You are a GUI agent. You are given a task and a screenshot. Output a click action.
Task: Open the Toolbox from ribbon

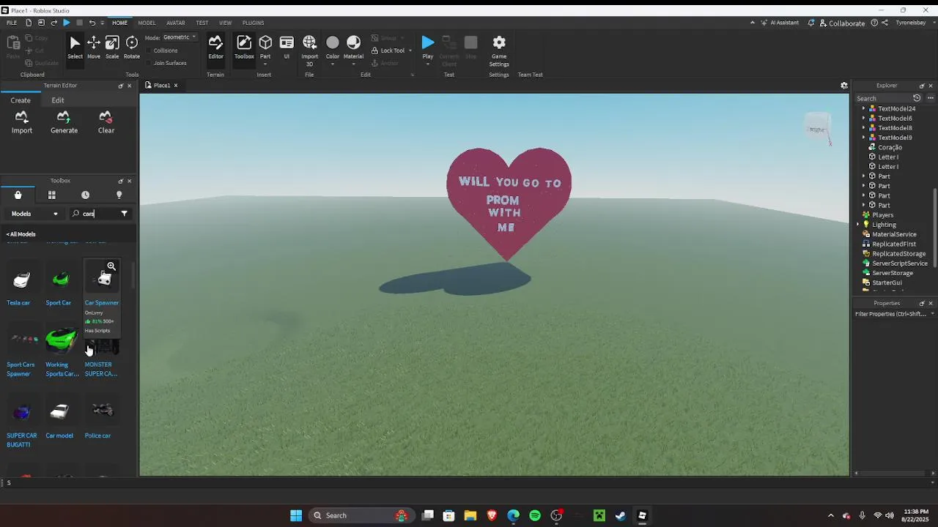(x=244, y=48)
